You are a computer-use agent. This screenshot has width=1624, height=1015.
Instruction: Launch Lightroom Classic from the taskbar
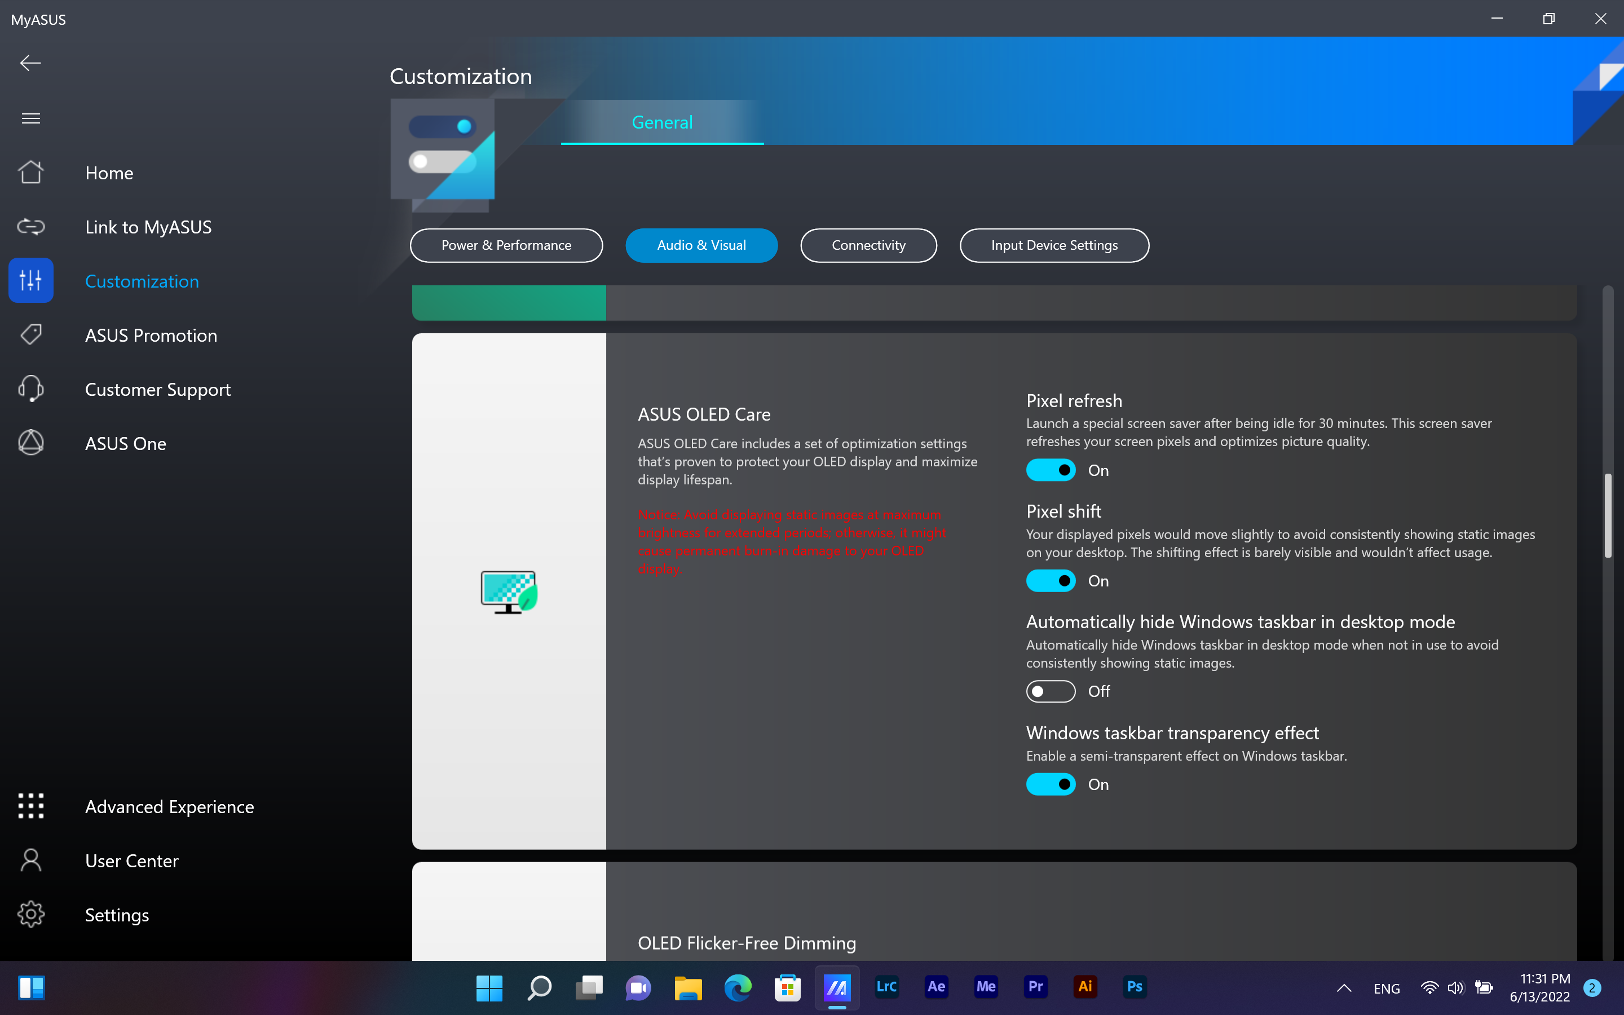click(x=886, y=987)
